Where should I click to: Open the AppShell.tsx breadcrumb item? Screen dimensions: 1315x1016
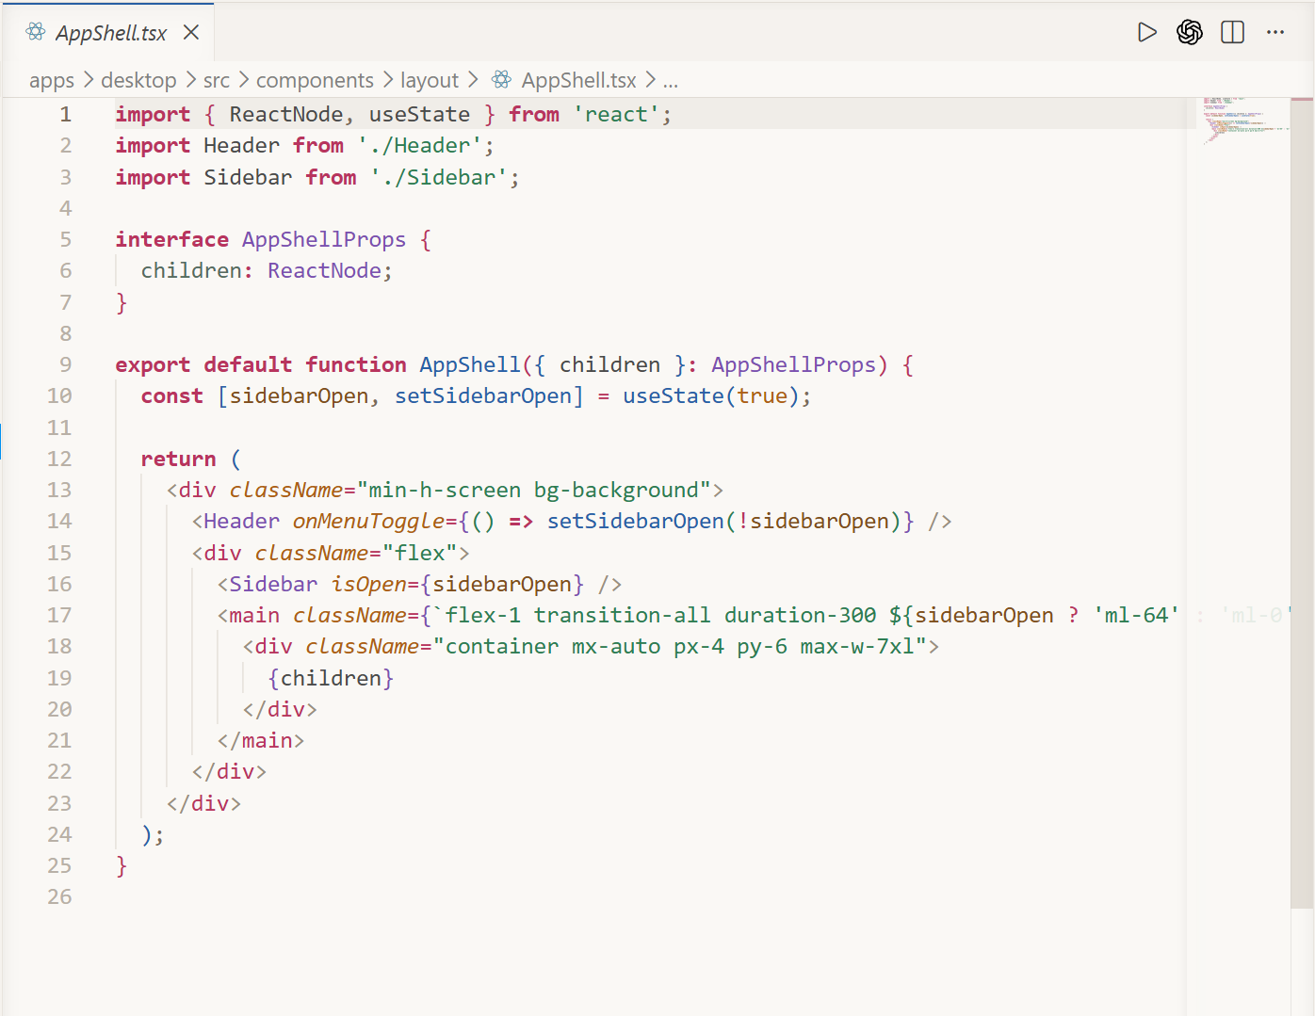click(x=578, y=81)
